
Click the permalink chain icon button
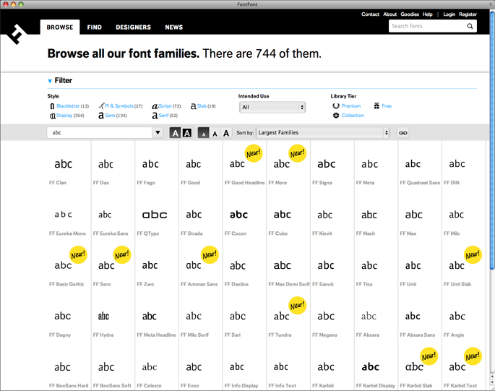403,133
